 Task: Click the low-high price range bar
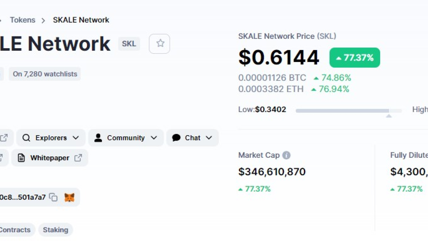coord(349,111)
